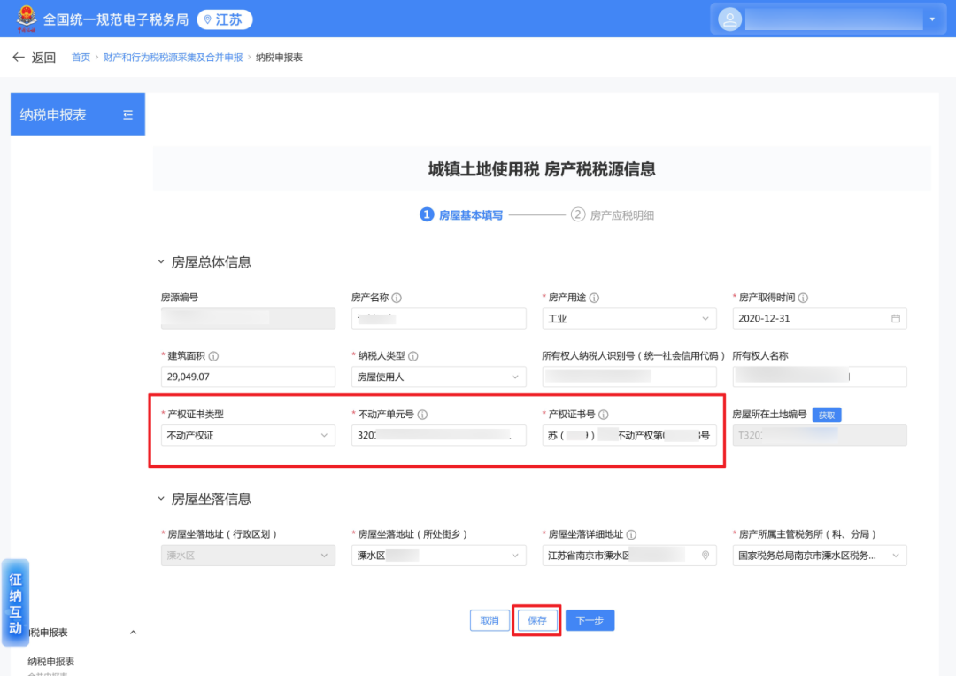Image resolution: width=956 pixels, height=676 pixels.
Task: Open the user account dropdown arrow
Action: tap(932, 19)
